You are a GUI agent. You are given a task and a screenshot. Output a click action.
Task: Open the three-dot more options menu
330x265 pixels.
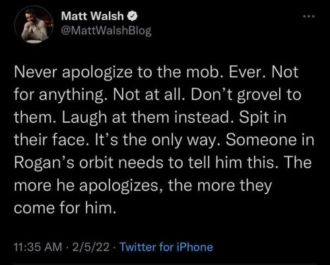309,16
